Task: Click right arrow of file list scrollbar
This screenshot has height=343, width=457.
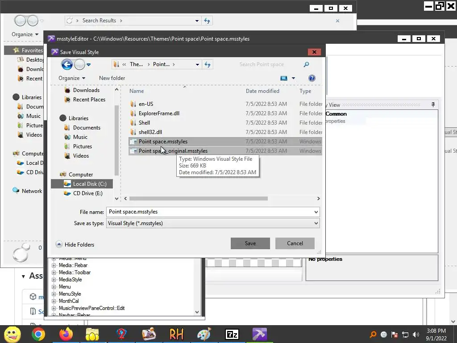Action: point(318,198)
